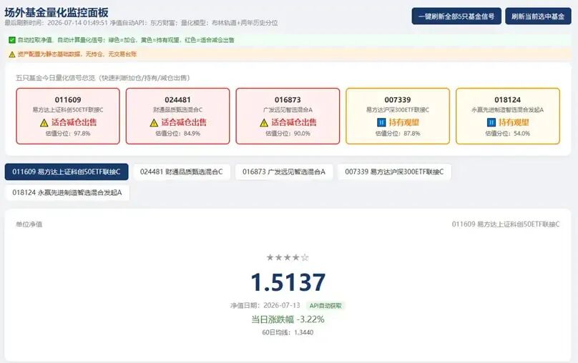Switch to tab 018124 永赢先进制造智选混合发起A
The height and width of the screenshot is (363, 578).
tap(67, 192)
